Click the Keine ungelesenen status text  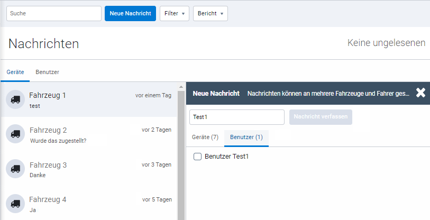tap(386, 43)
